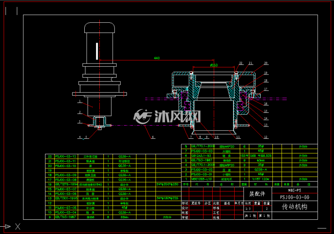334x234 pixels.
Task: Select the 中心轴 part name
Action: pos(90,208)
